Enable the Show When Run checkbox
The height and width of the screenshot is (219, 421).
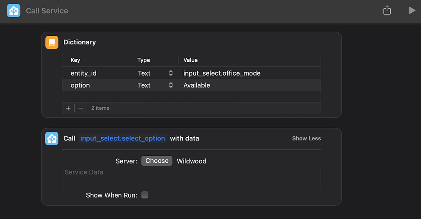[x=145, y=195]
